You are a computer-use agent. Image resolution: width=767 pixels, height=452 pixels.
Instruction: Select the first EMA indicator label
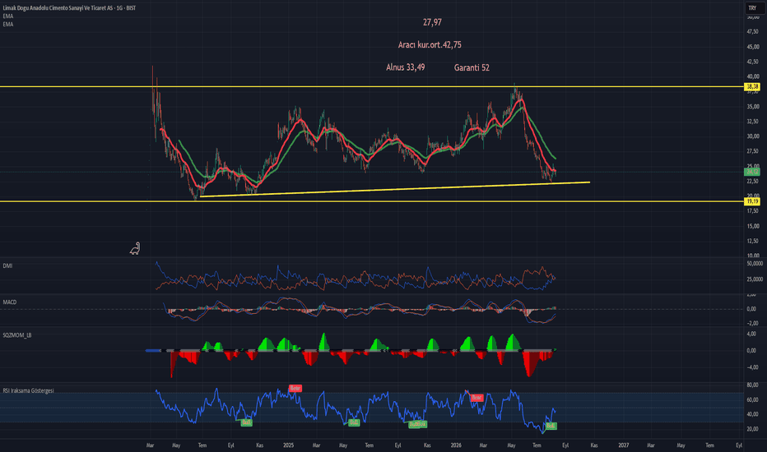(8, 16)
